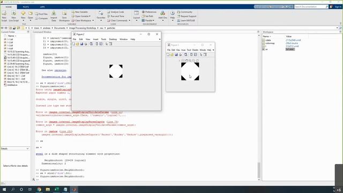343x193 pixels.
Task: Click Learn MATLAB
Action: click(x=186, y=20)
